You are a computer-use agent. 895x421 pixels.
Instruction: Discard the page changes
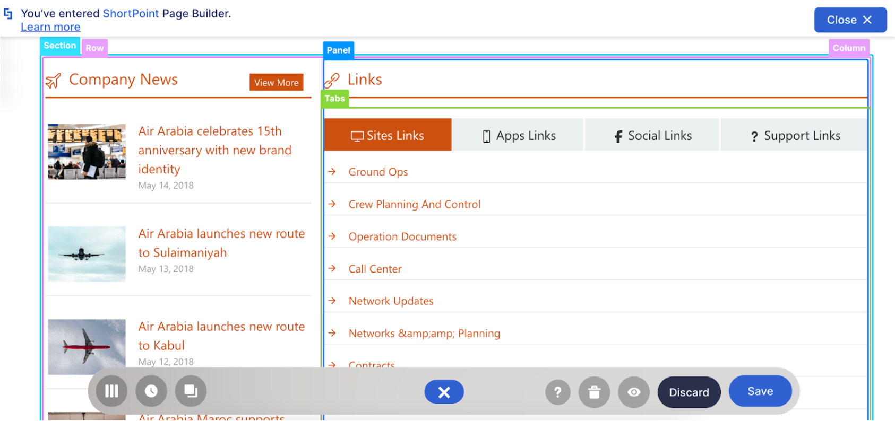689,392
